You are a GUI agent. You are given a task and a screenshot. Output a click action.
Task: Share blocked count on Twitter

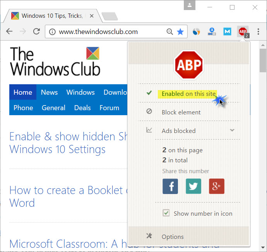[x=193, y=186]
